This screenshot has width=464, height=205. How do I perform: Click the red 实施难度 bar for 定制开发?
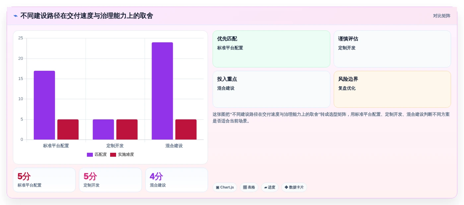127,130
